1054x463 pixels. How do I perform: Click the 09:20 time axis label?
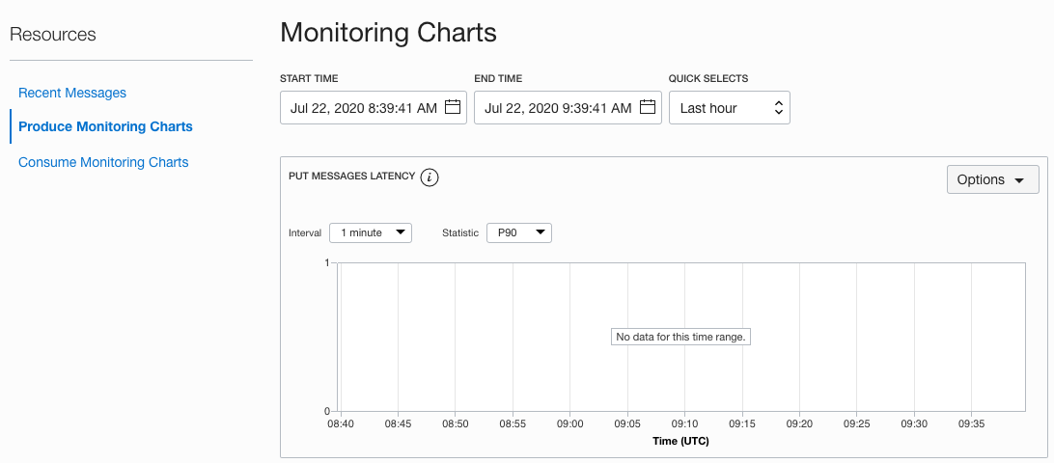pyautogui.click(x=799, y=423)
